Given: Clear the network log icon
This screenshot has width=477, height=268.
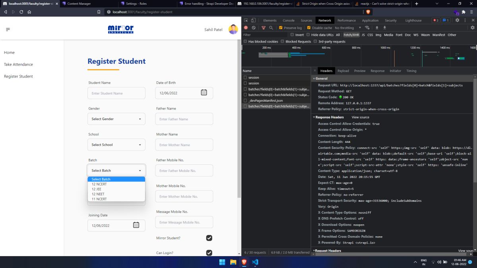Looking at the screenshot, I should click(254, 28).
